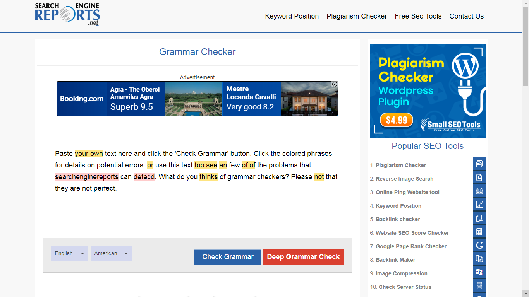529x297 pixels.
Task: Click the Image Compression icon
Action: [479, 272]
